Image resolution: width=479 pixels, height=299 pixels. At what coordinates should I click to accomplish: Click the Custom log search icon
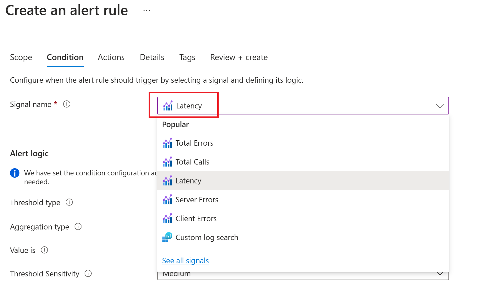[167, 237]
